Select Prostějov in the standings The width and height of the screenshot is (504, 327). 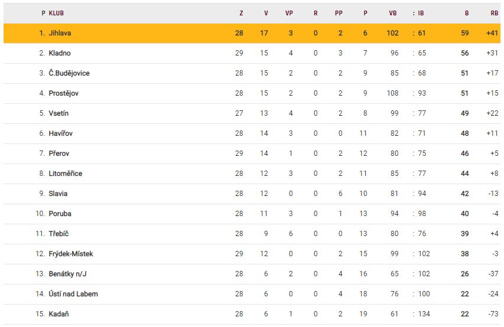(63, 93)
